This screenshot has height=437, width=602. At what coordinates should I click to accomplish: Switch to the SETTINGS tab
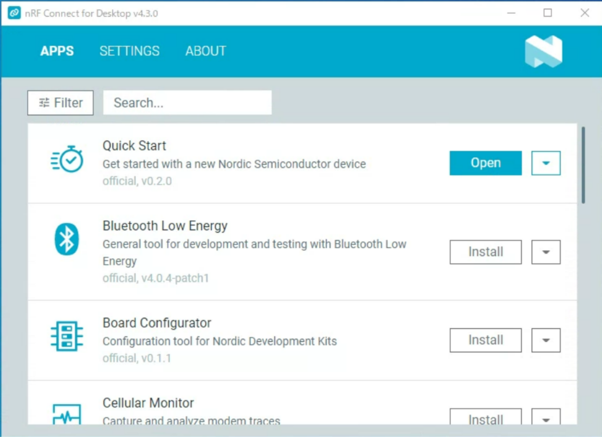129,51
